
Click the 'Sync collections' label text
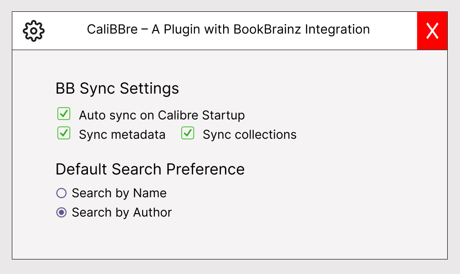pyautogui.click(x=250, y=135)
